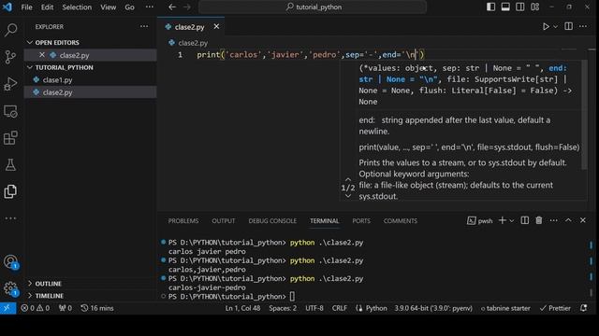Open the Source Control view
Image resolution: width=599 pixels, height=336 pixels.
click(10, 57)
